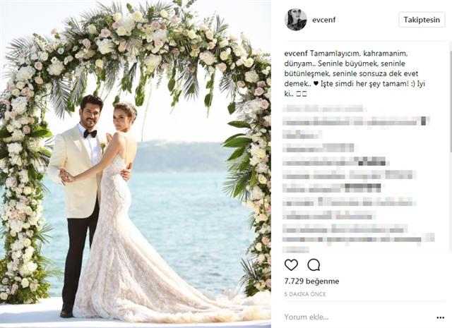This screenshot has width=452, height=328.
Task: Like the post with the heart icon
Action: pos(291,265)
